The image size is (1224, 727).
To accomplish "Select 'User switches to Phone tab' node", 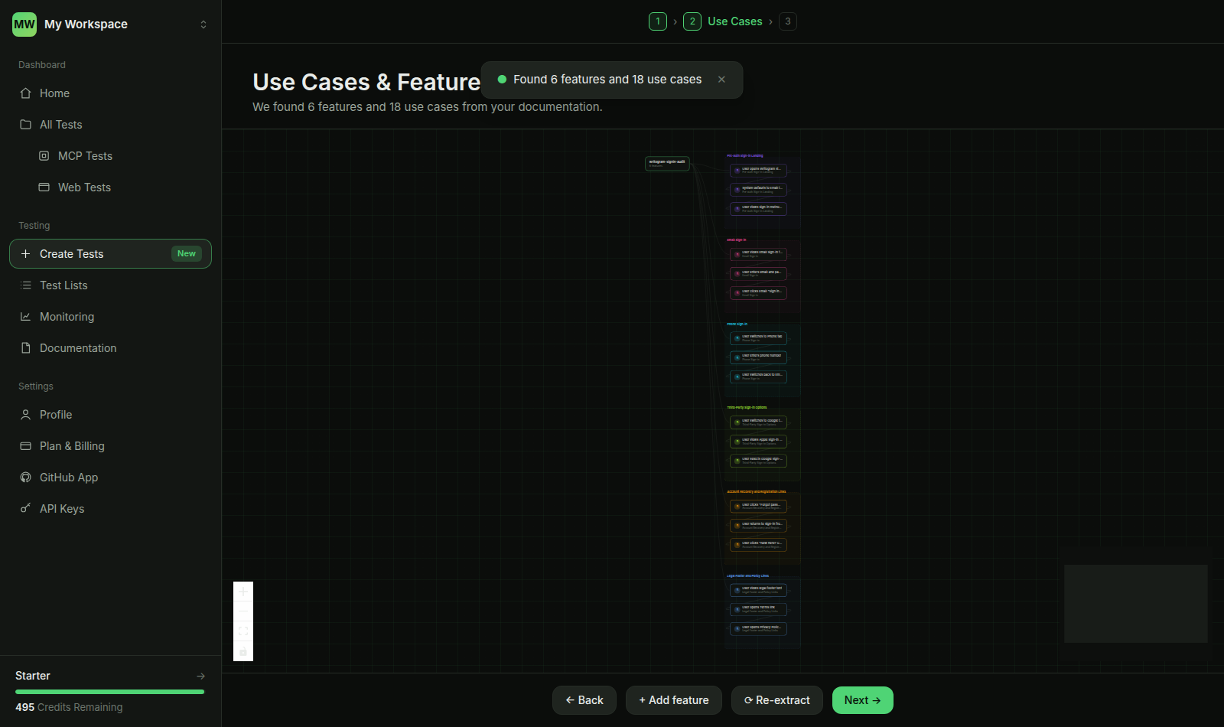I will (x=758, y=337).
